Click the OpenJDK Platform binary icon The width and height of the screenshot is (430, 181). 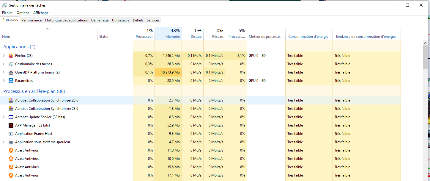[x=11, y=72]
